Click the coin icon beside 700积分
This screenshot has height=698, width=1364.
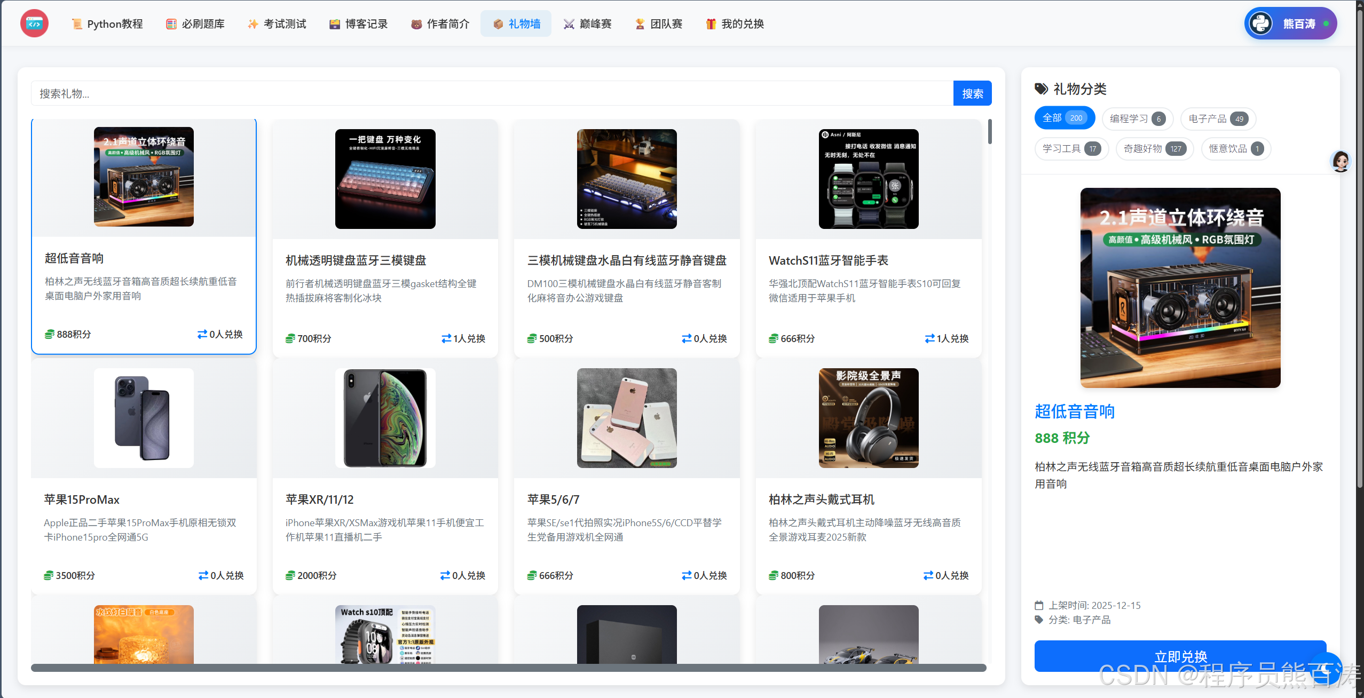(290, 338)
